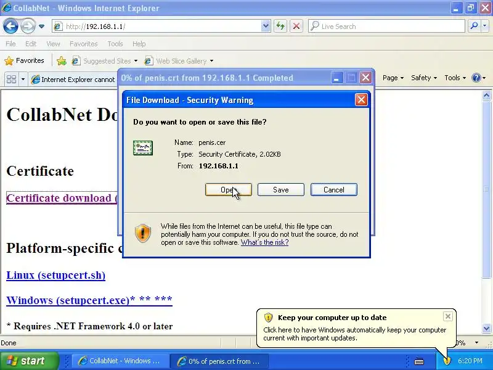Click the blue Help question mark icon
The image size is (493, 370).
(x=476, y=78)
